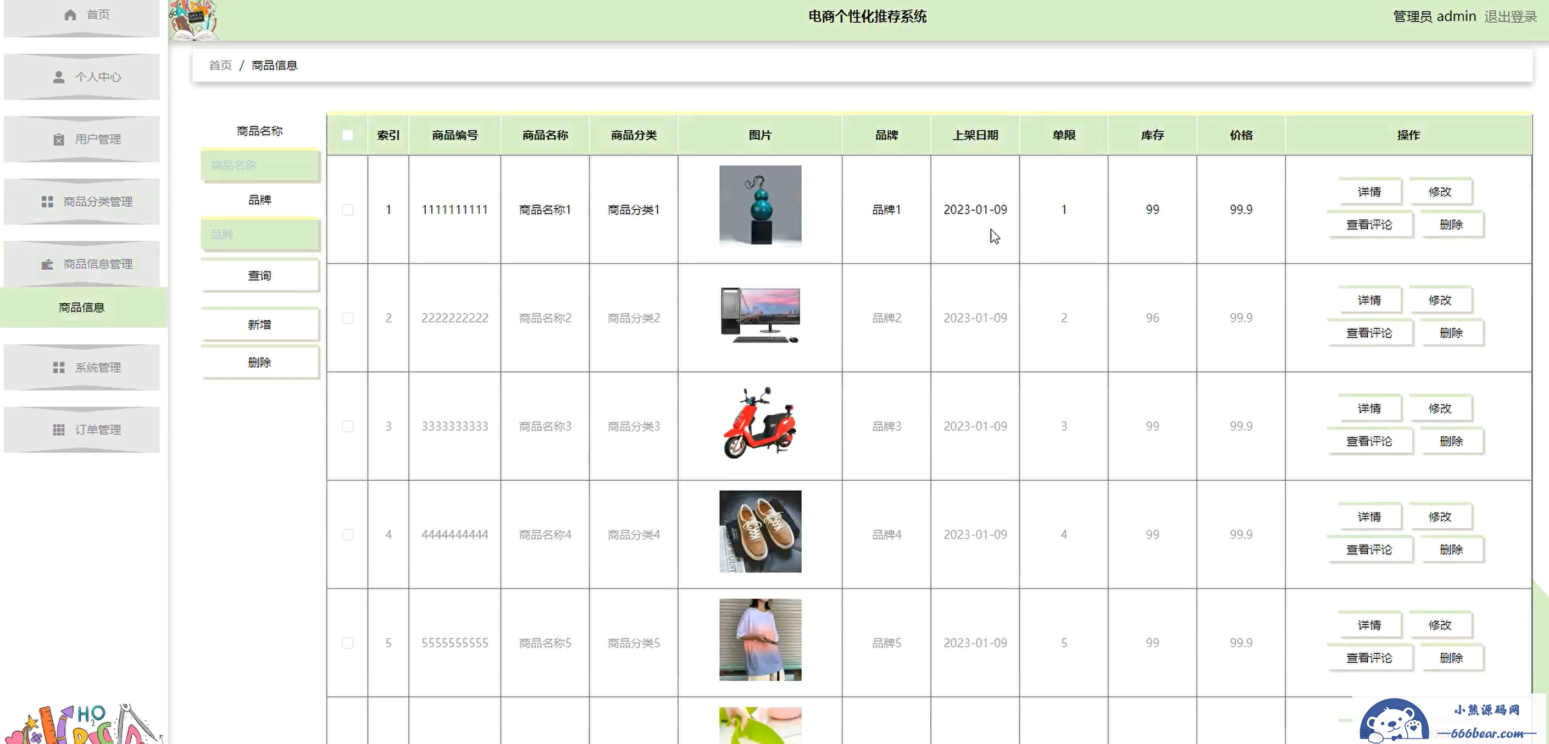This screenshot has width=1549, height=744.
Task: Open 详情 for 商品名称1
Action: (1369, 192)
